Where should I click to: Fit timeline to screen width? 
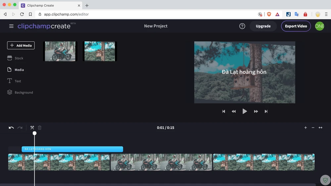pos(320,128)
